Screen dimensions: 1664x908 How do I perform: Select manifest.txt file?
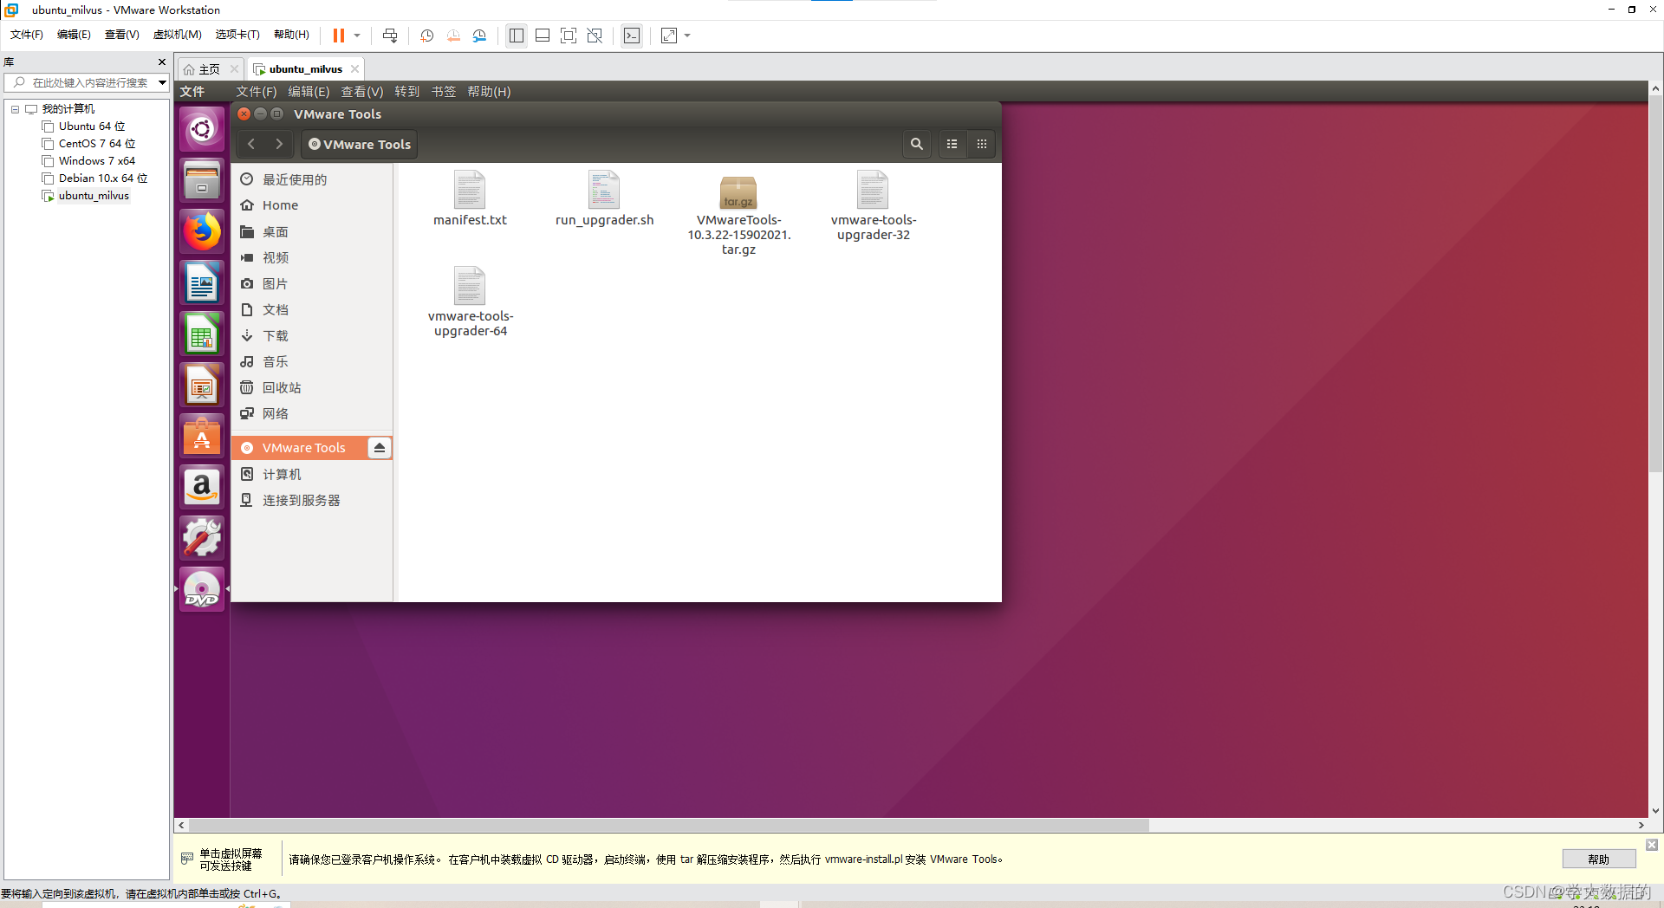471,198
